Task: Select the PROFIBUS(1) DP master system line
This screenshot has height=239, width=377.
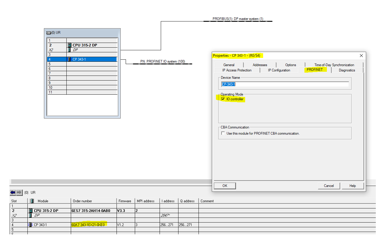Action: tap(238, 21)
